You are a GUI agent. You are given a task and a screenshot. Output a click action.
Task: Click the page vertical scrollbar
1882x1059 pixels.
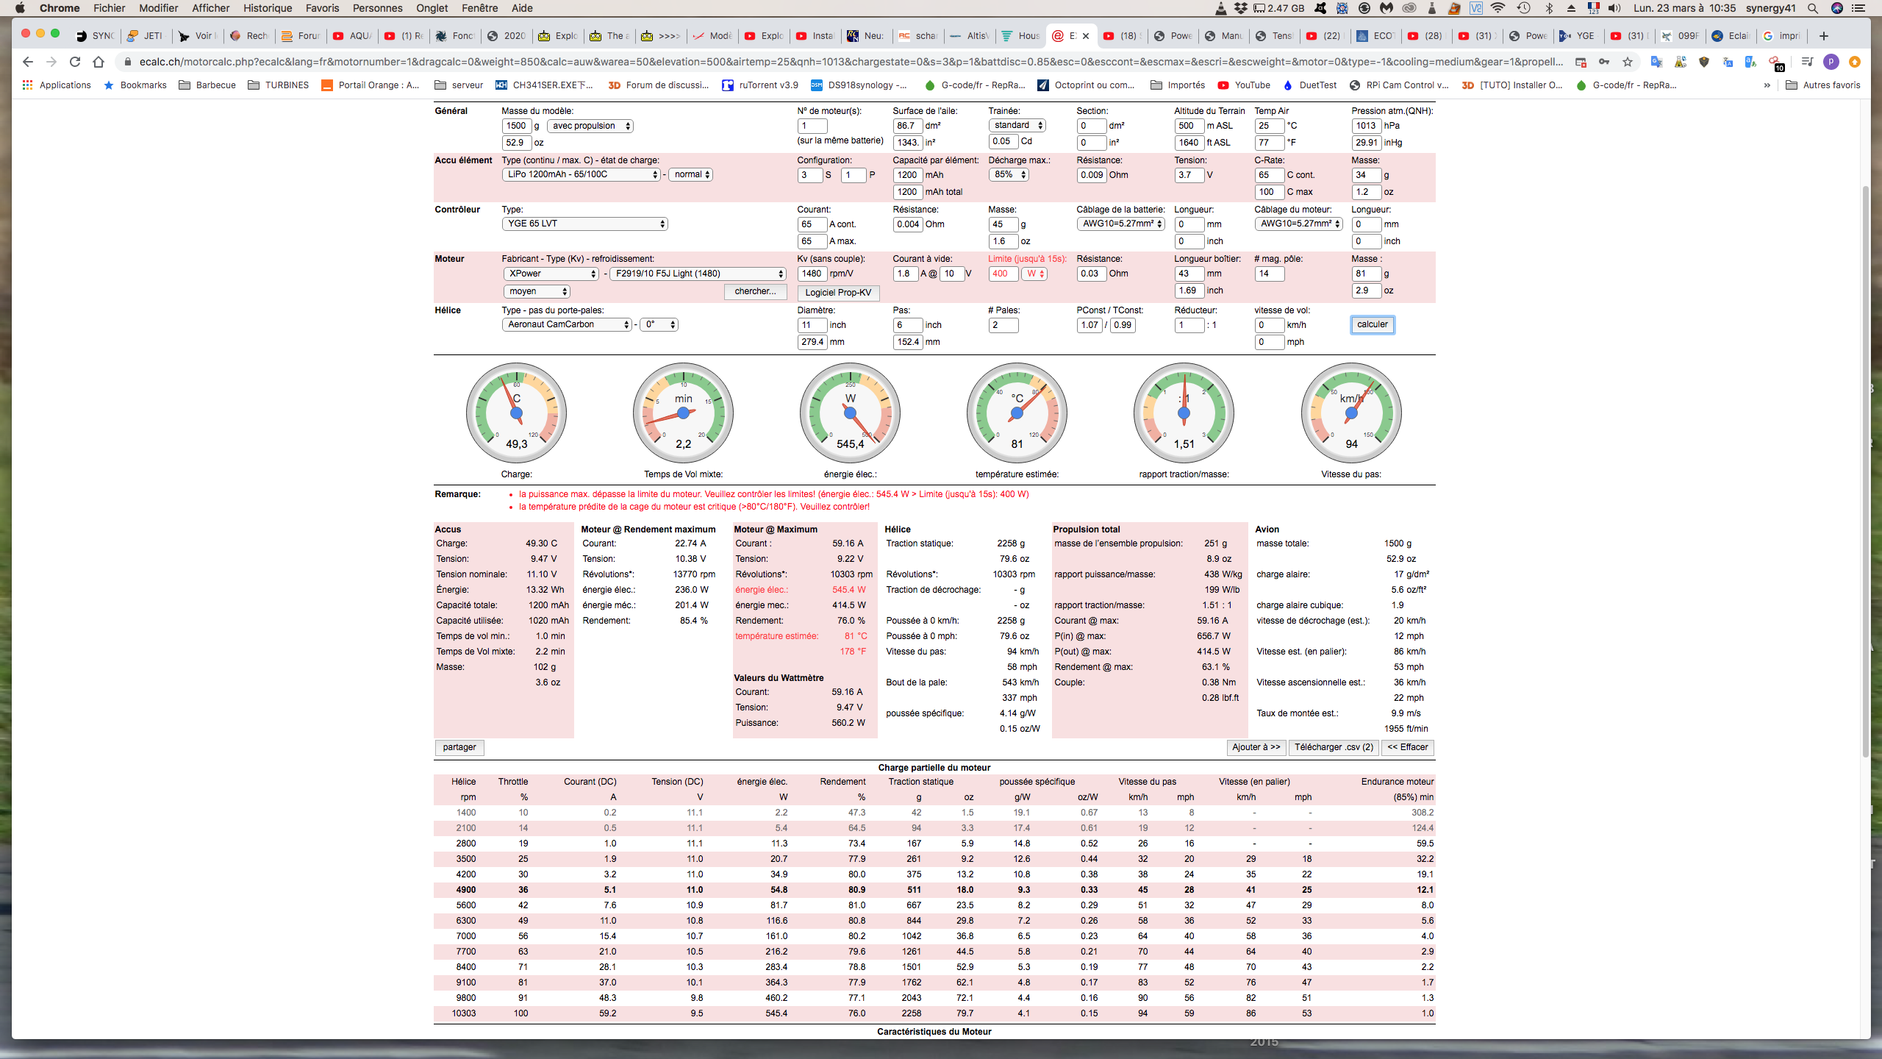coord(1866,471)
